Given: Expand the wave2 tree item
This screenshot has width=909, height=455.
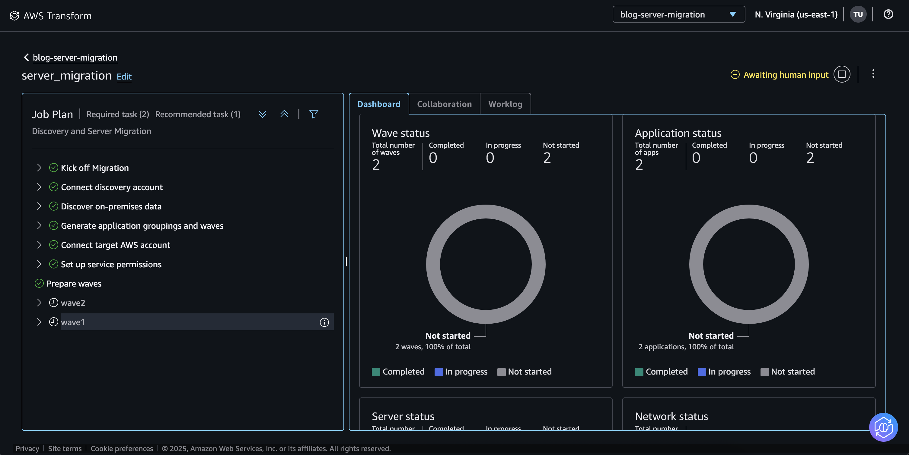Looking at the screenshot, I should pyautogui.click(x=39, y=303).
